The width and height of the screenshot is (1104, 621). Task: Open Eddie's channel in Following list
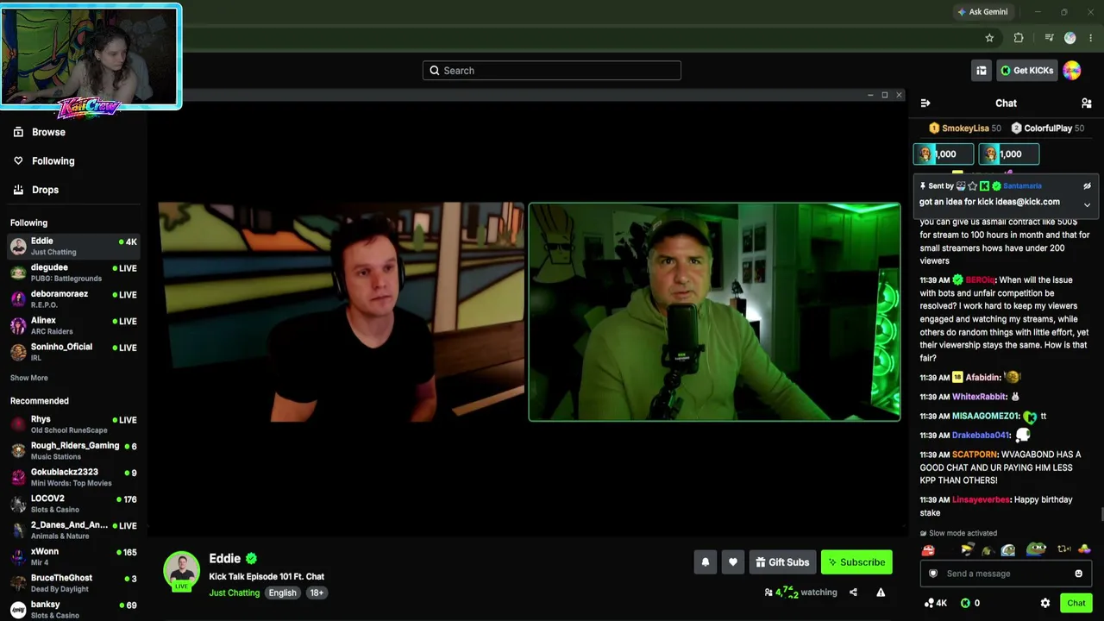(73, 246)
